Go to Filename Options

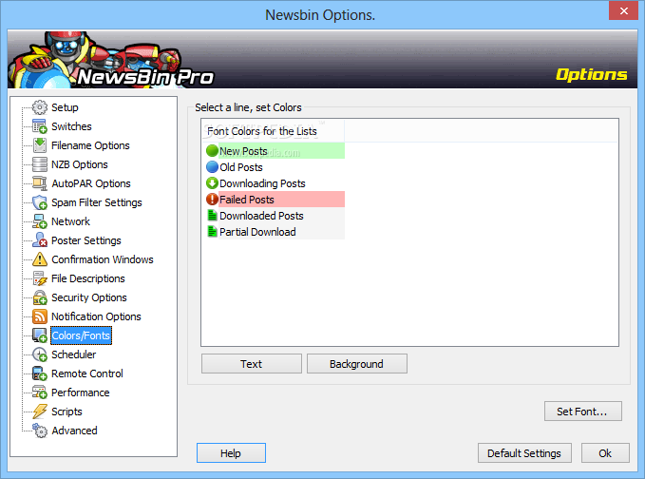tap(90, 145)
